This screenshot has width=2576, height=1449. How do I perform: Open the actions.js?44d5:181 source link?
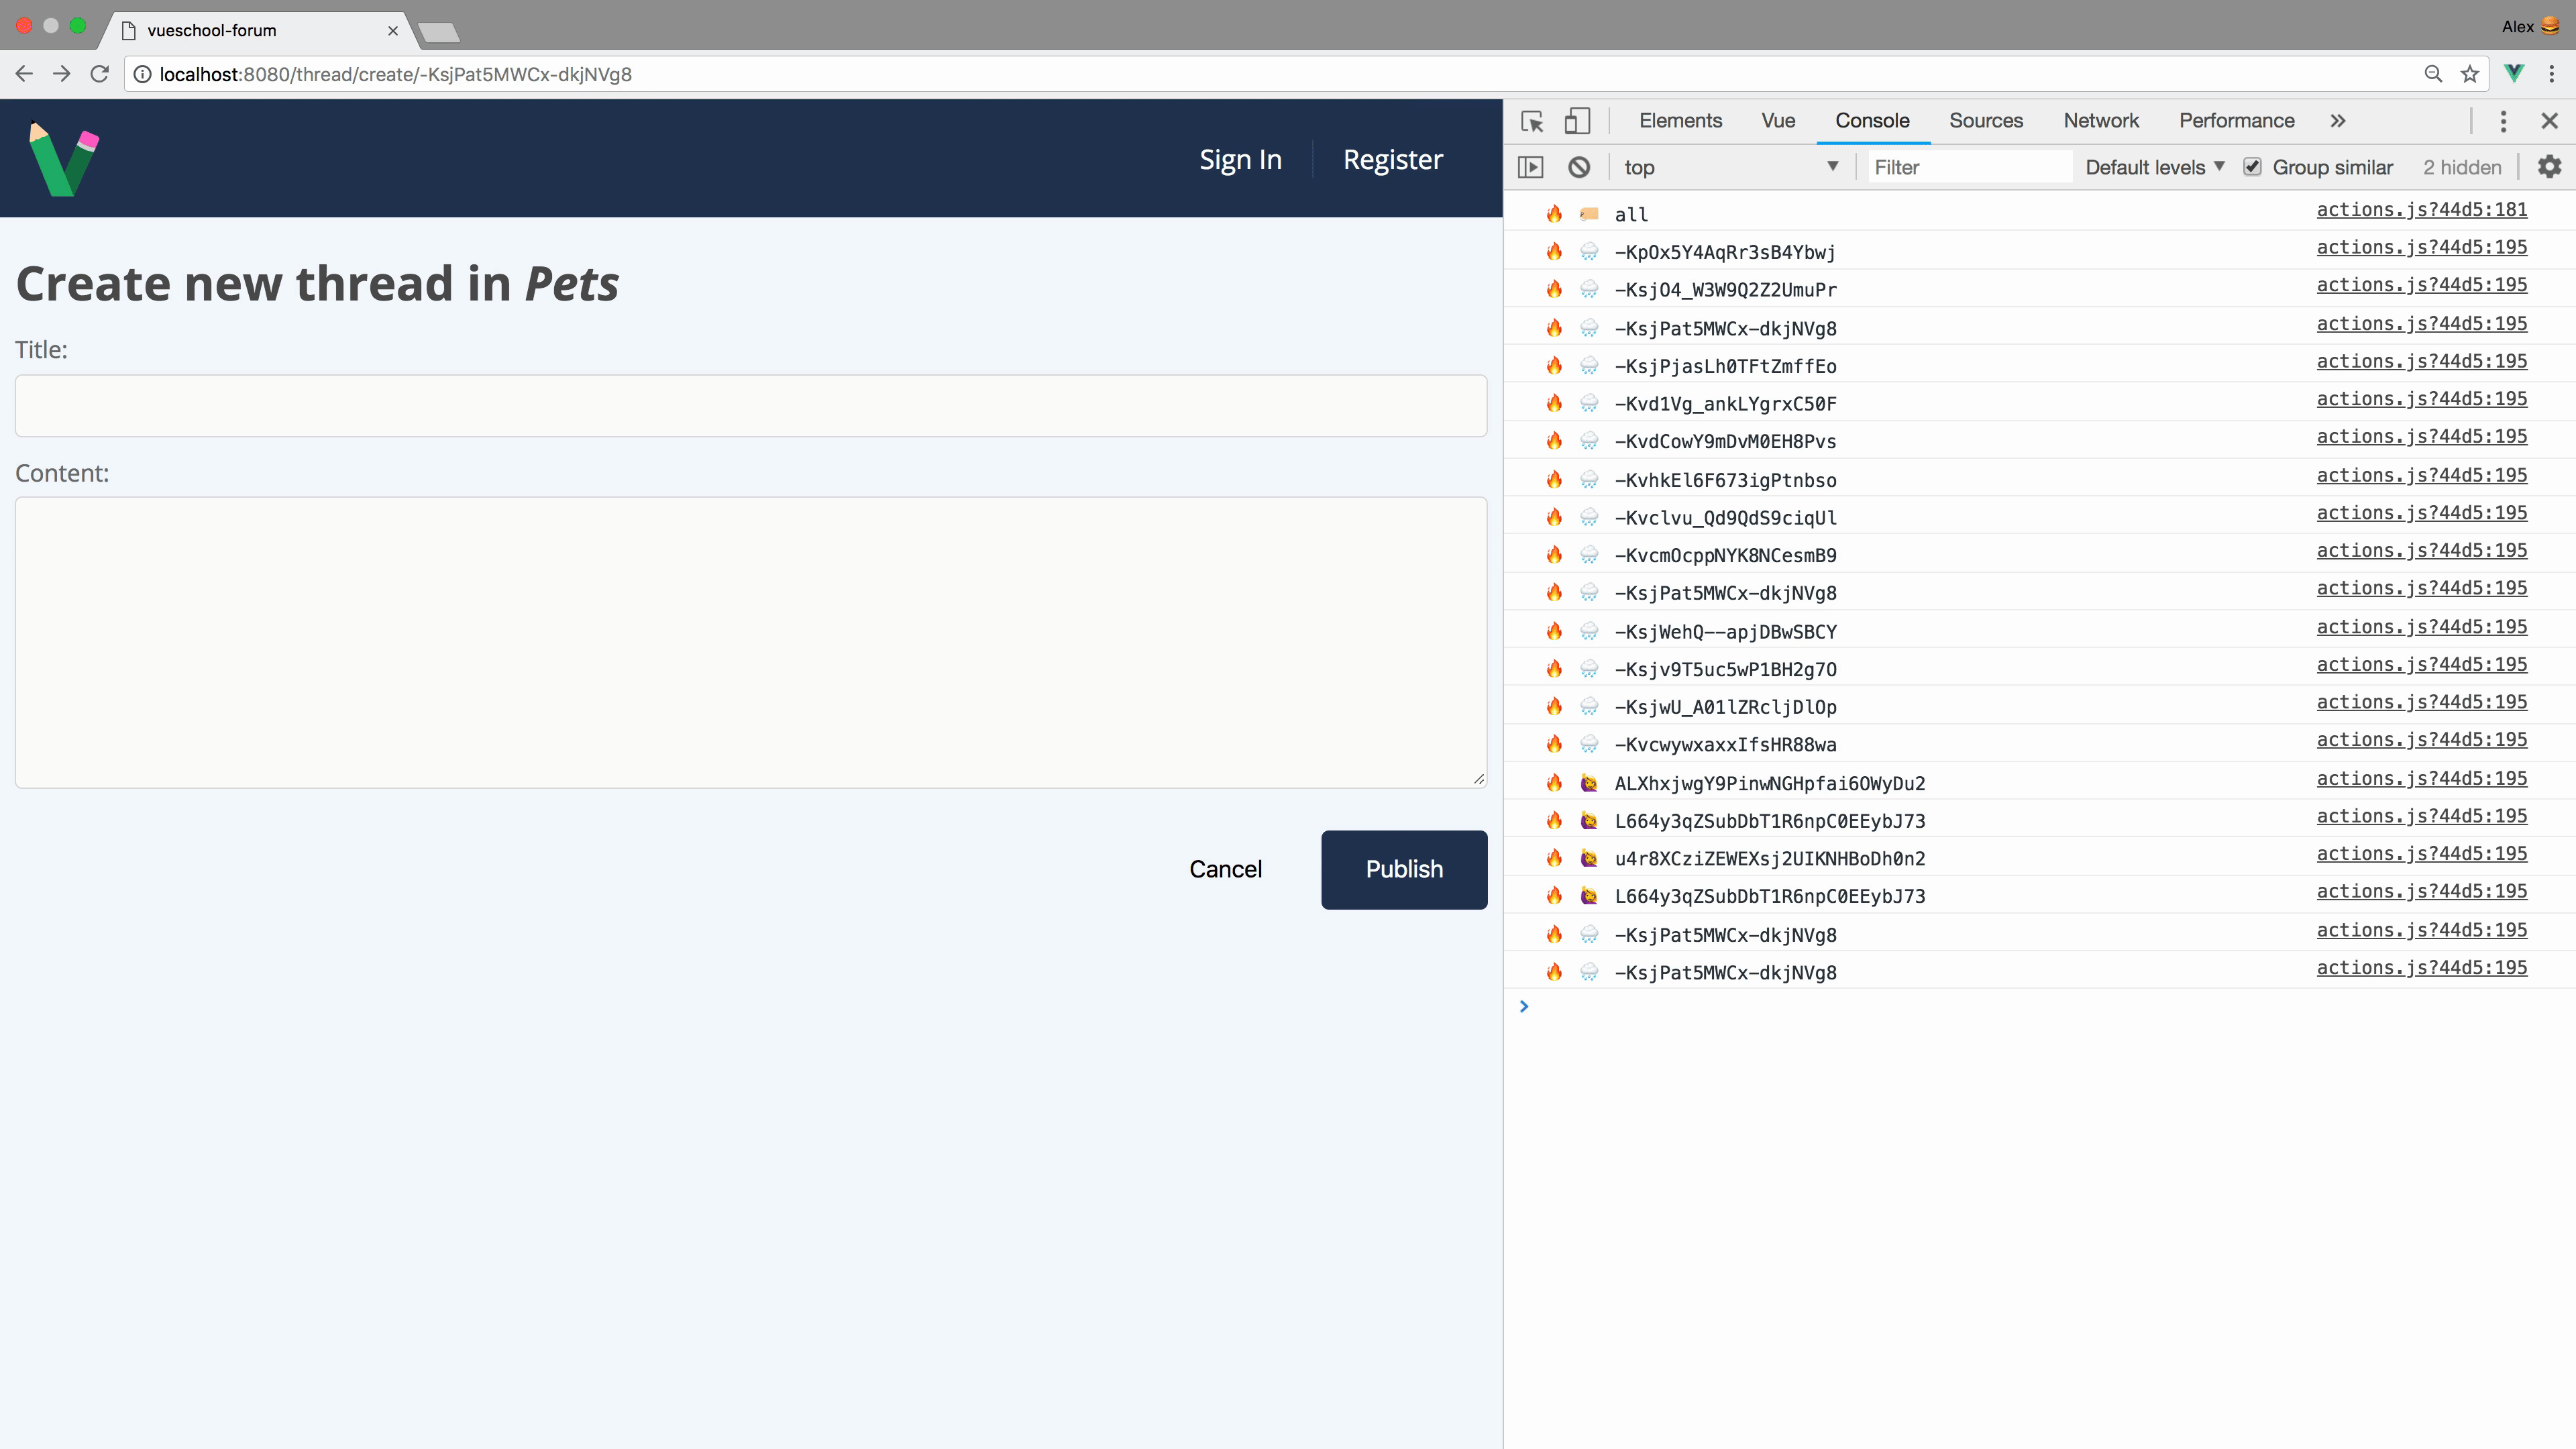click(x=2421, y=209)
